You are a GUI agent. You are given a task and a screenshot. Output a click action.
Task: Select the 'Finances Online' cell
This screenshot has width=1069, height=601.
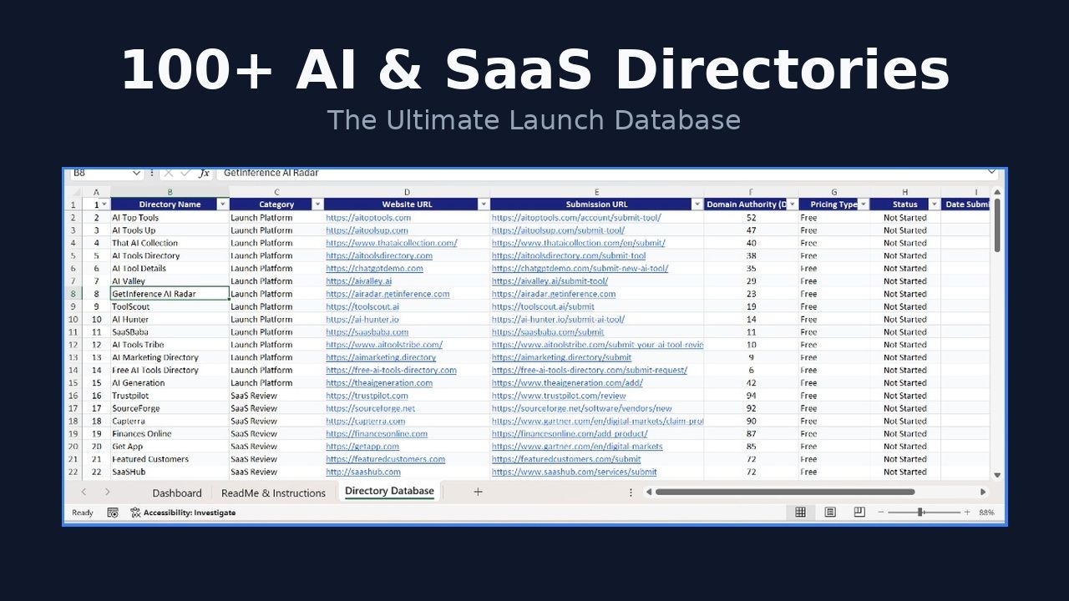[x=170, y=434]
